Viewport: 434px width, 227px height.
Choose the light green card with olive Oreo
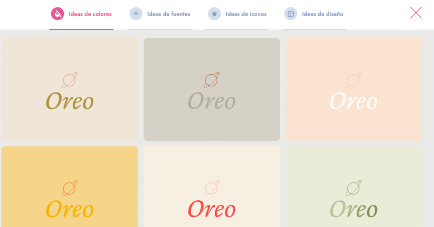354,187
